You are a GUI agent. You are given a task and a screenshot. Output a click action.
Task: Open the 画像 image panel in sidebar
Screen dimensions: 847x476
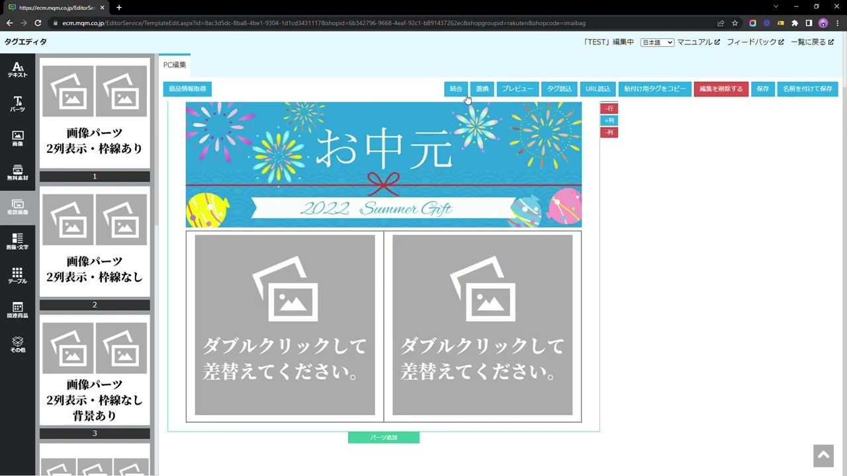[x=18, y=139]
